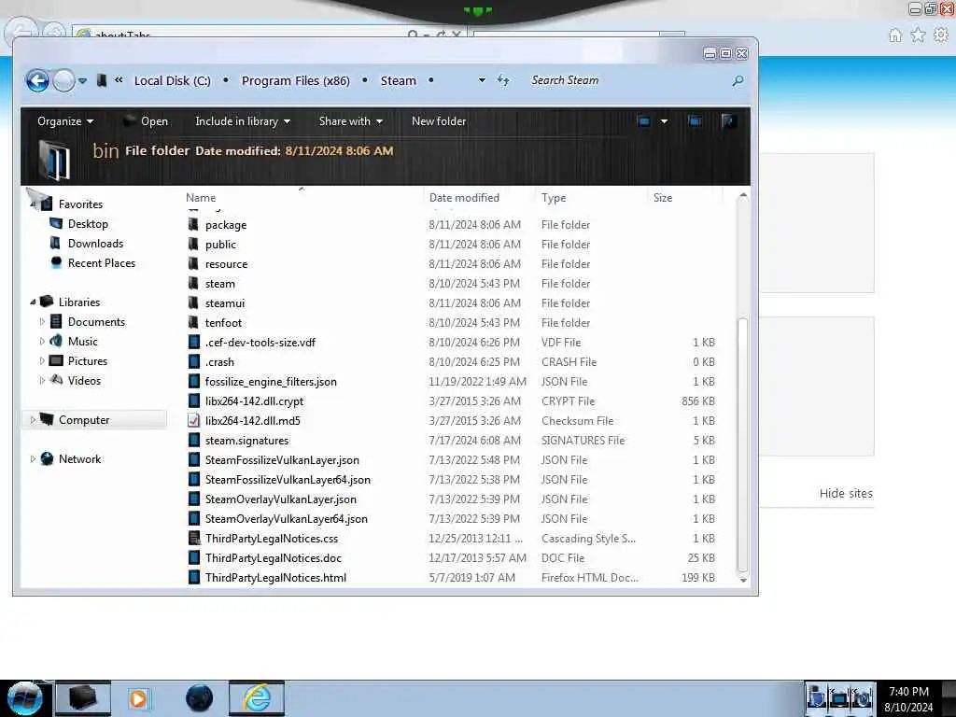This screenshot has width=956, height=717.
Task: Sort by the Size column header
Action: (663, 198)
